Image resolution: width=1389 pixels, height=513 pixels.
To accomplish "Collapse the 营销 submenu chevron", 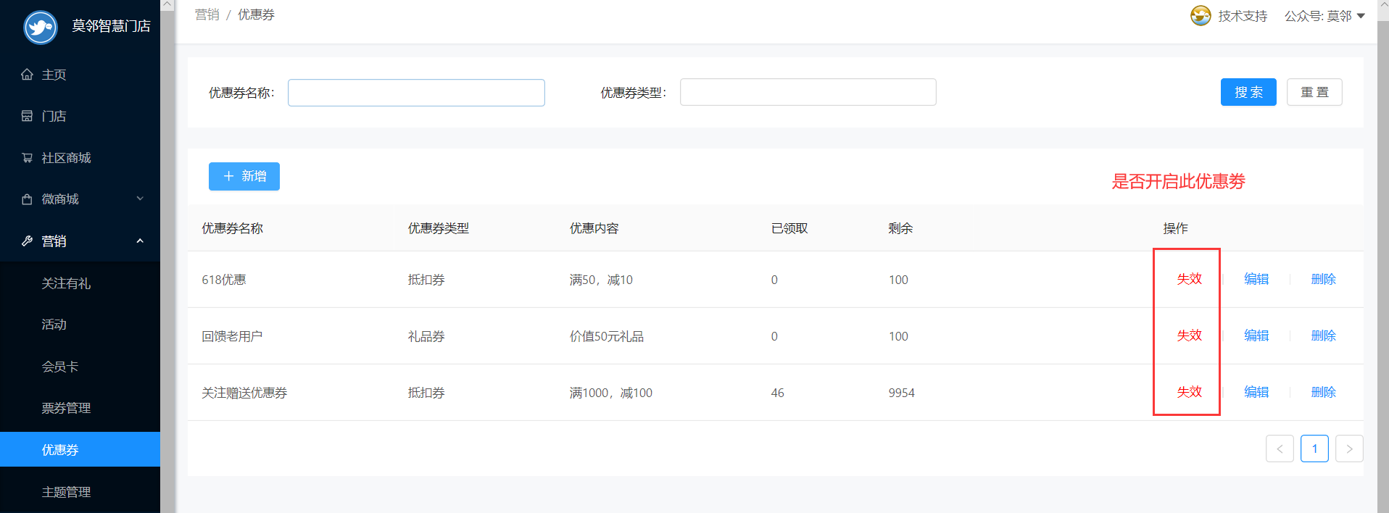I will (140, 241).
